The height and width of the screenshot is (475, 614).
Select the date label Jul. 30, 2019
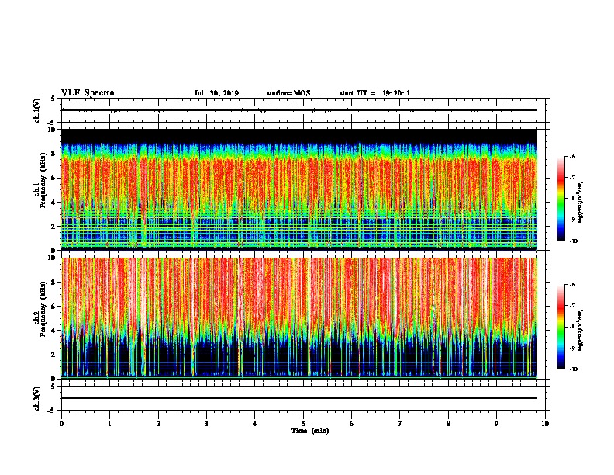pos(216,93)
